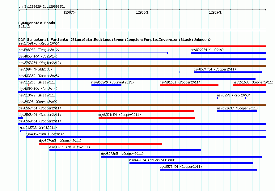275x191 pixels.
Task: Click the 129880k ruler position
Action: 142,12
